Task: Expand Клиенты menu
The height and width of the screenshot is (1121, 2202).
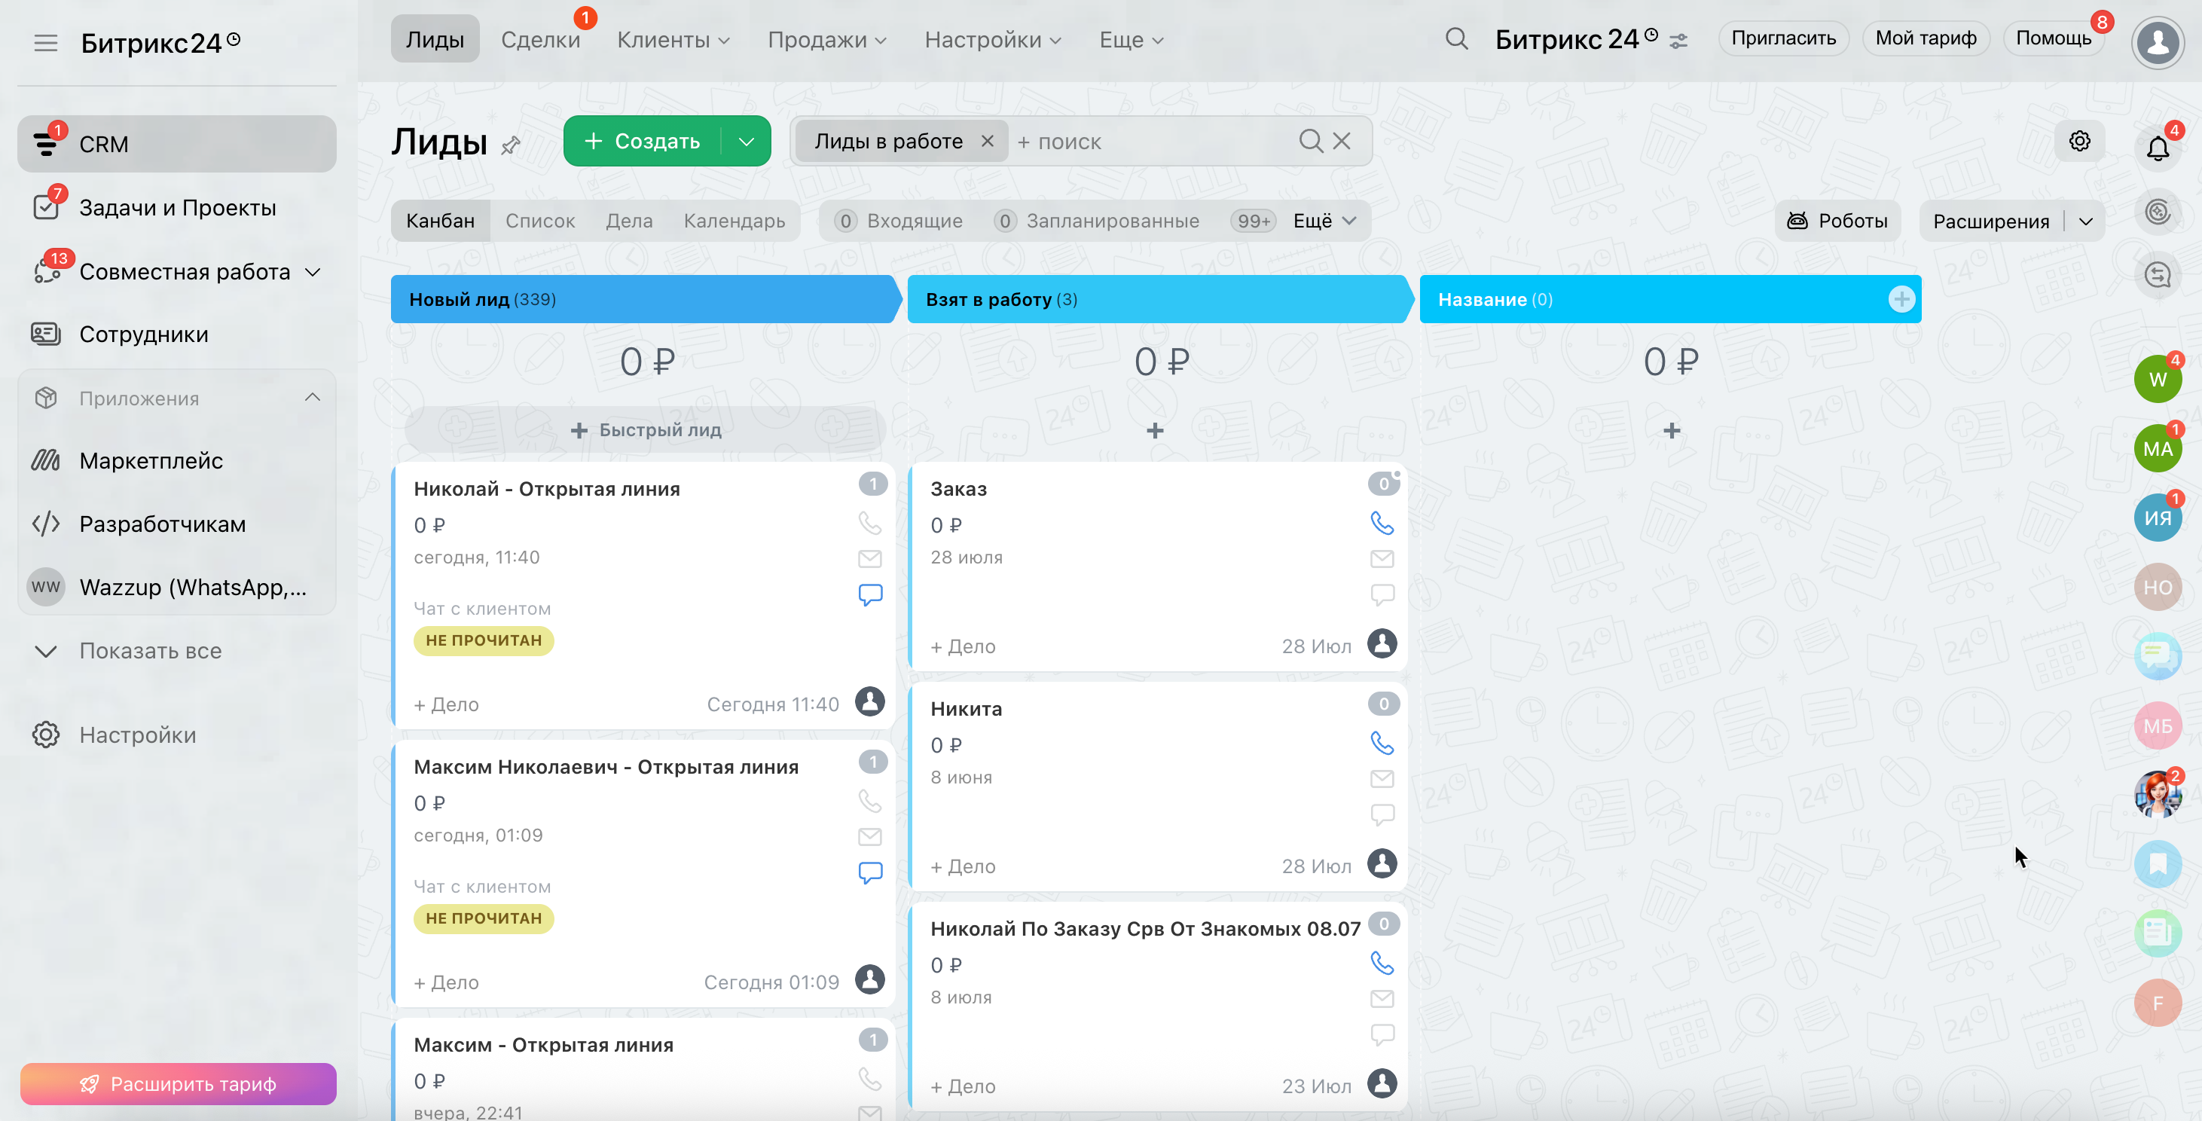Action: click(673, 40)
